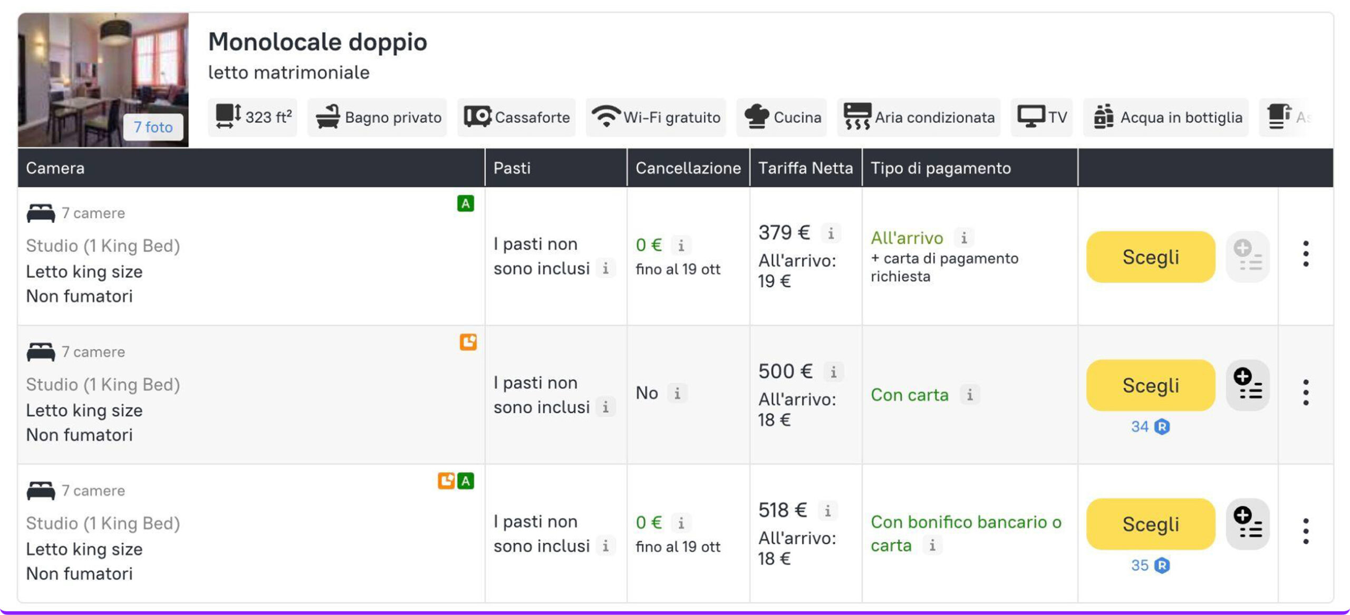Toggle add-to-list icon for 379 € rate

[1247, 257]
